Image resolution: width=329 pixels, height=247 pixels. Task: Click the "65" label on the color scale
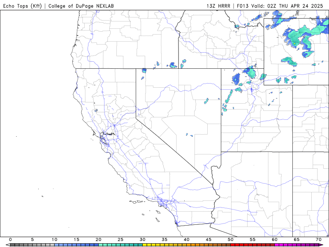tap(297, 240)
